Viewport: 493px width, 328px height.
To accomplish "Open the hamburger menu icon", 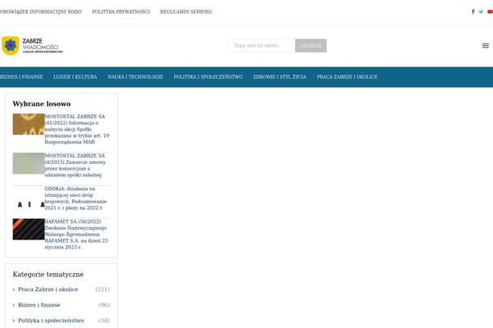I will click(x=486, y=46).
